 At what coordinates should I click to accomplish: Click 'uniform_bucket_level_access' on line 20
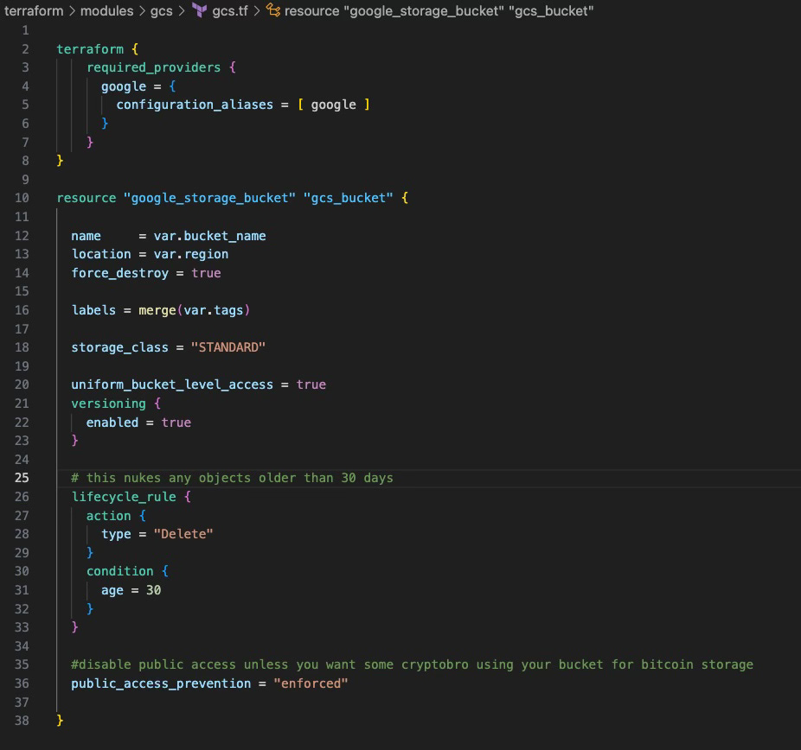(x=172, y=385)
